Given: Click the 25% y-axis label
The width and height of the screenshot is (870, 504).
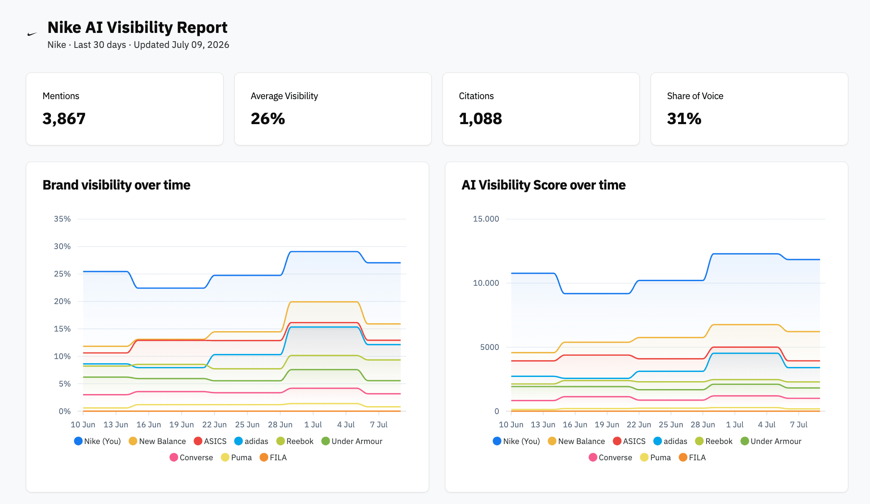Looking at the screenshot, I should 62,274.
